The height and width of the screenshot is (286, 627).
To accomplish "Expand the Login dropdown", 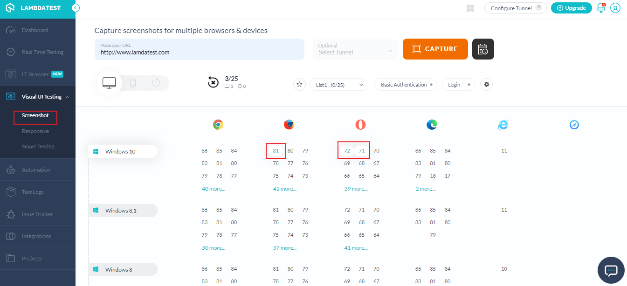I will pyautogui.click(x=458, y=84).
